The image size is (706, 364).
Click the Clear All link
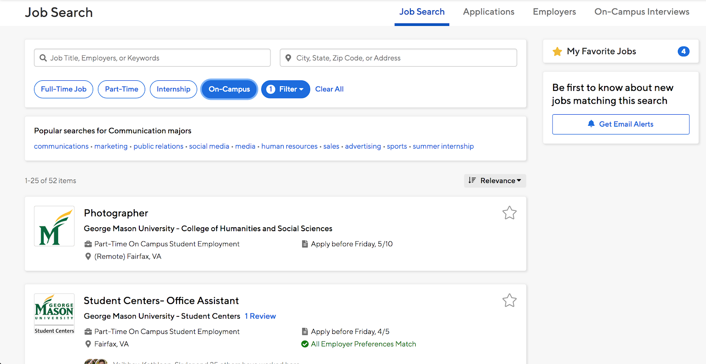click(329, 89)
